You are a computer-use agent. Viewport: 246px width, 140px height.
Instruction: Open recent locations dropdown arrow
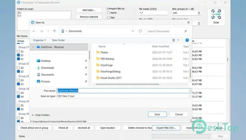48,31
